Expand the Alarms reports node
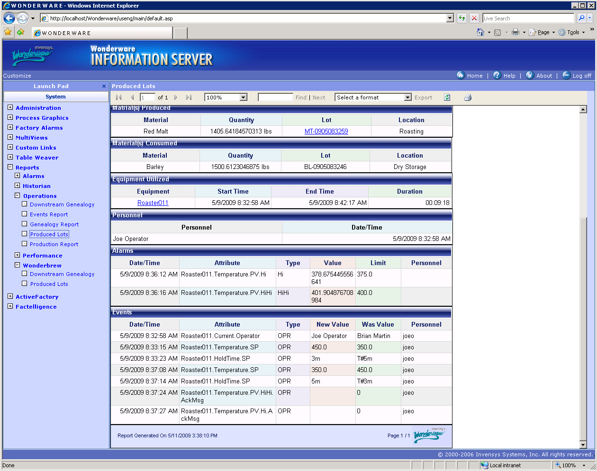The image size is (597, 471). click(17, 176)
